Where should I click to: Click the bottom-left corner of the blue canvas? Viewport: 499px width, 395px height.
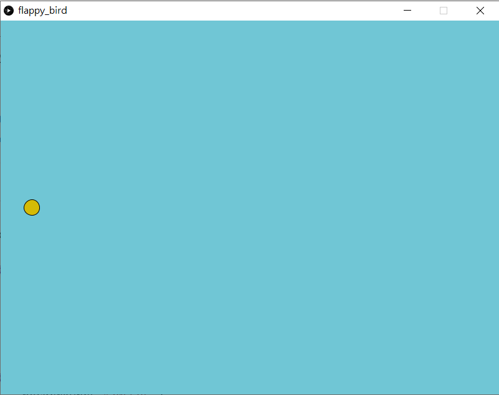(3, 391)
